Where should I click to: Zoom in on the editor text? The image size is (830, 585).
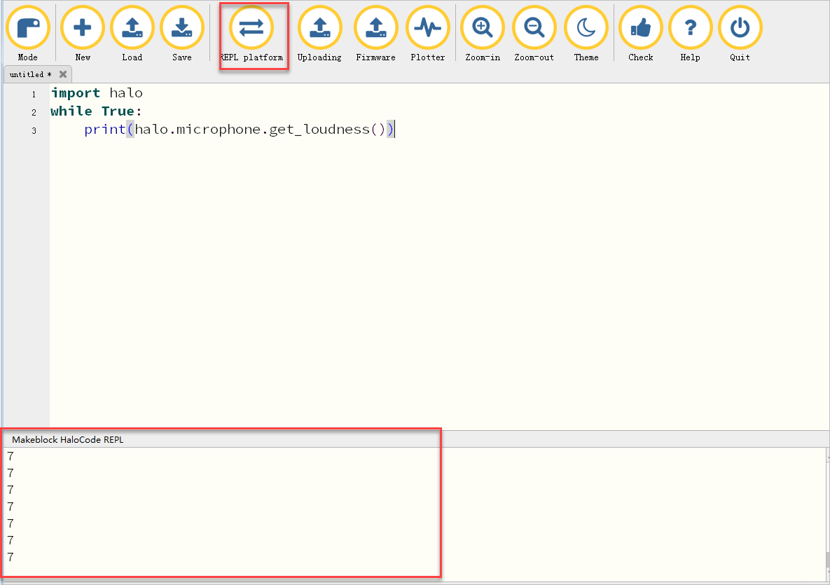483,28
